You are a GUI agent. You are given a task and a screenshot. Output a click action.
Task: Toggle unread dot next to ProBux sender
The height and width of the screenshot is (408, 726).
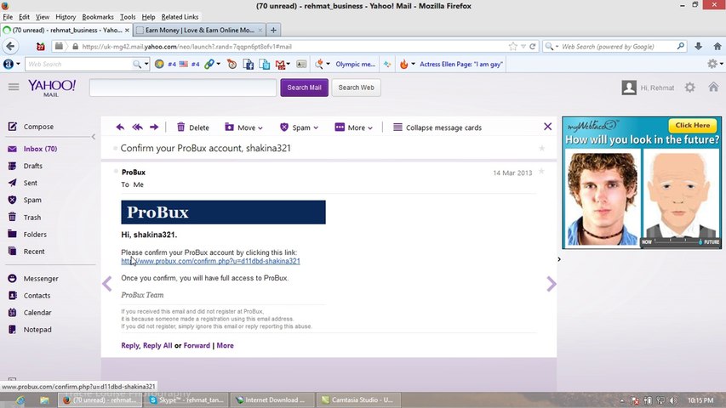tap(116, 171)
